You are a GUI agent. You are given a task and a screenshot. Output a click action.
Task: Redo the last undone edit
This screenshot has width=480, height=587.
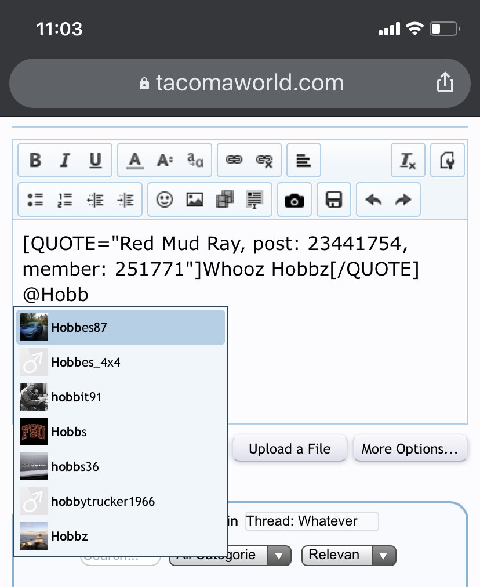(403, 200)
